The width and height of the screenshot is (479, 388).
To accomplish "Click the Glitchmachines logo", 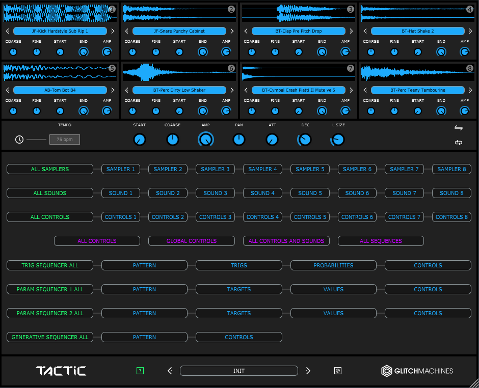I will coord(417,371).
